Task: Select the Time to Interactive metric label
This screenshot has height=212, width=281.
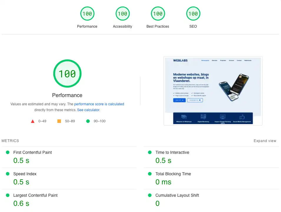Action: point(172,152)
